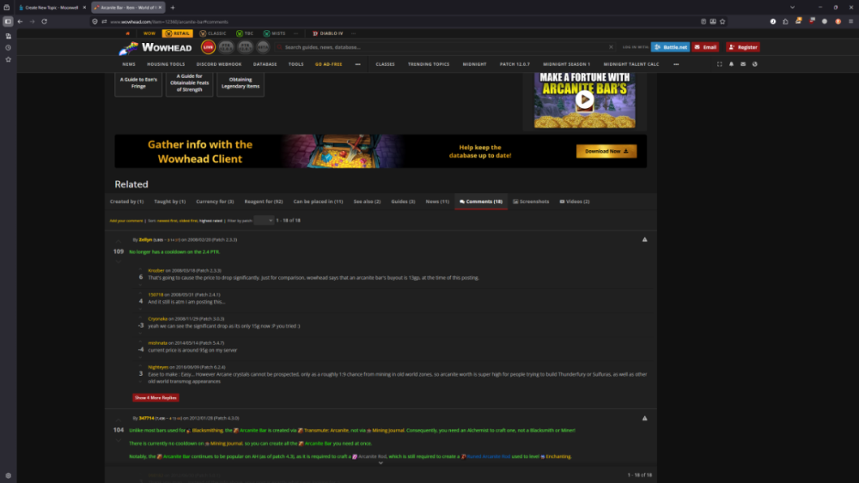
Task: Open reader view icon in address bar
Action: tap(704, 21)
